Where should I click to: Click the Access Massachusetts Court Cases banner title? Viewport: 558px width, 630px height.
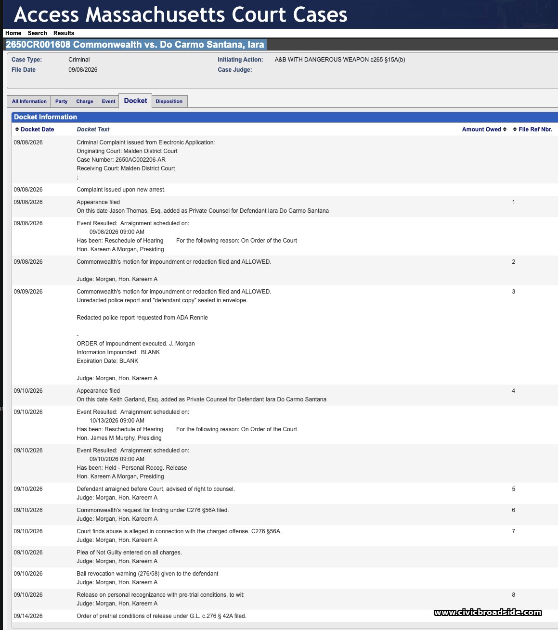click(181, 14)
